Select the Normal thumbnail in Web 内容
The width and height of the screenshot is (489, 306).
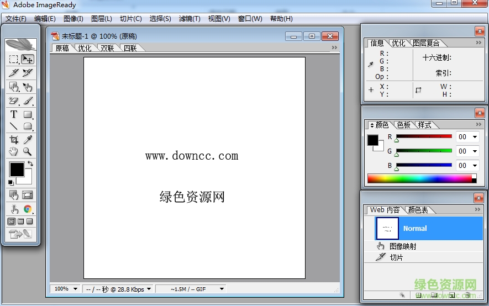coord(387,228)
